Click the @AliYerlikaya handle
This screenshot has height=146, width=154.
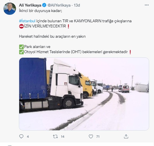59,5
